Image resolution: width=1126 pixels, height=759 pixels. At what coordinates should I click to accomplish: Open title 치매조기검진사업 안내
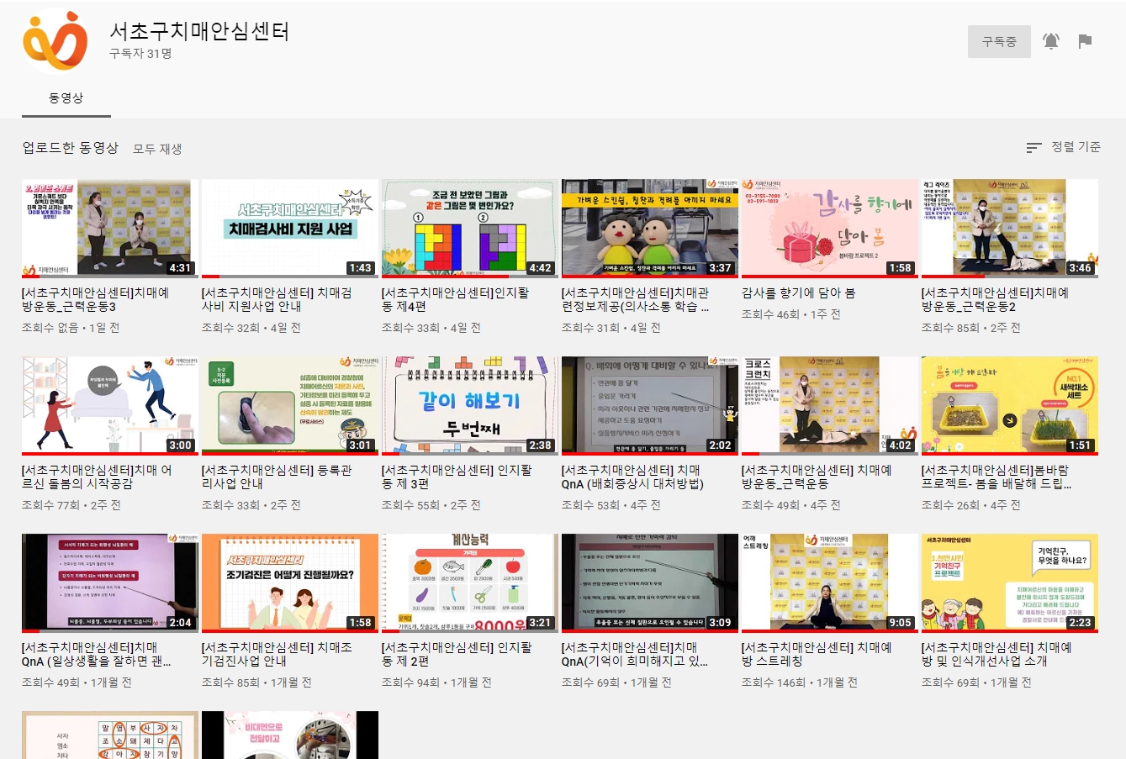(x=277, y=655)
